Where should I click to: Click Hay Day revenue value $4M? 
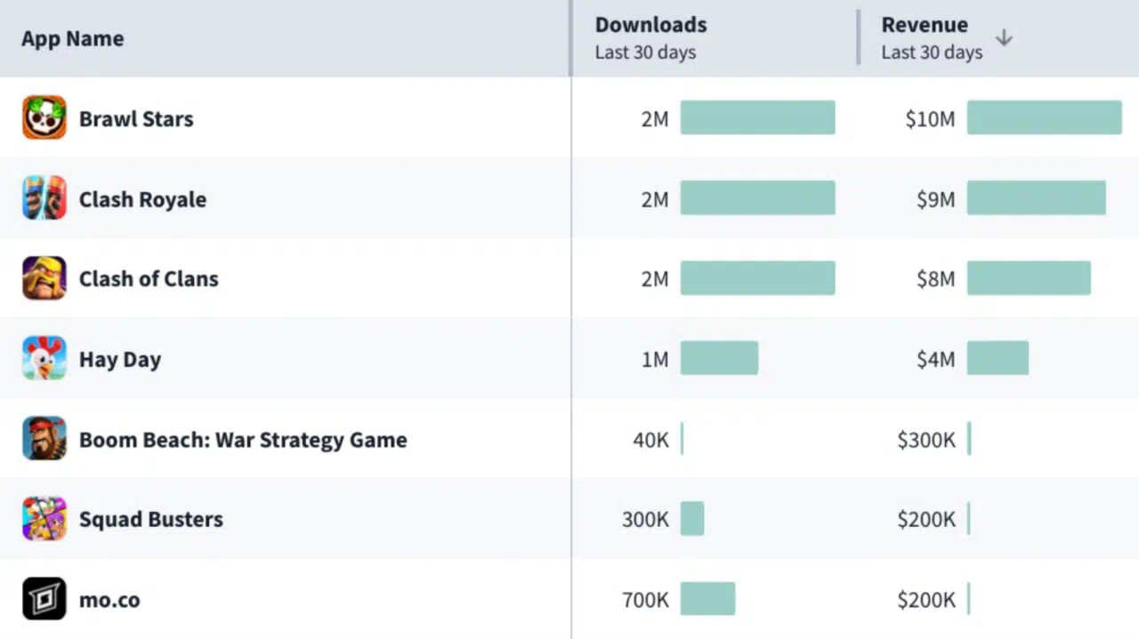(936, 359)
